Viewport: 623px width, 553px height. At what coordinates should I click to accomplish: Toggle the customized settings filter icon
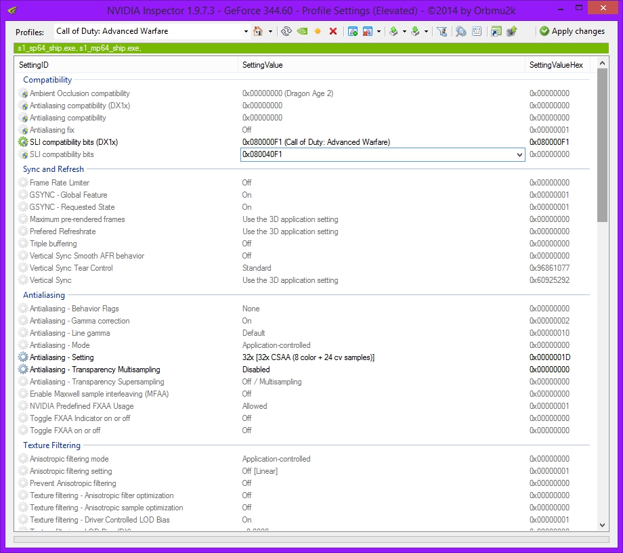pos(442,31)
